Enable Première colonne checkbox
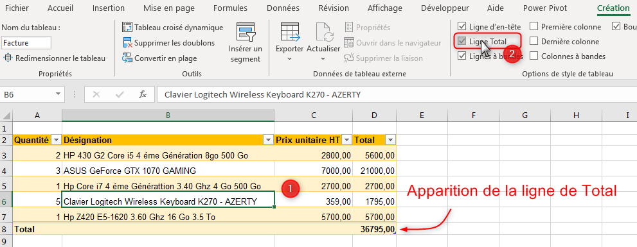Viewport: 637px width, 247px height. point(534,27)
